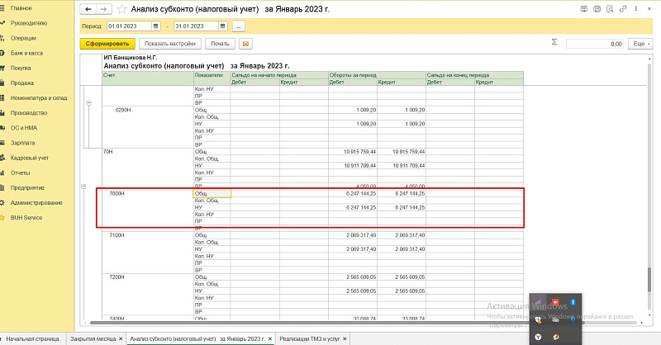Click the sigma sum icon
This screenshot has width=661, height=345.
click(x=553, y=41)
